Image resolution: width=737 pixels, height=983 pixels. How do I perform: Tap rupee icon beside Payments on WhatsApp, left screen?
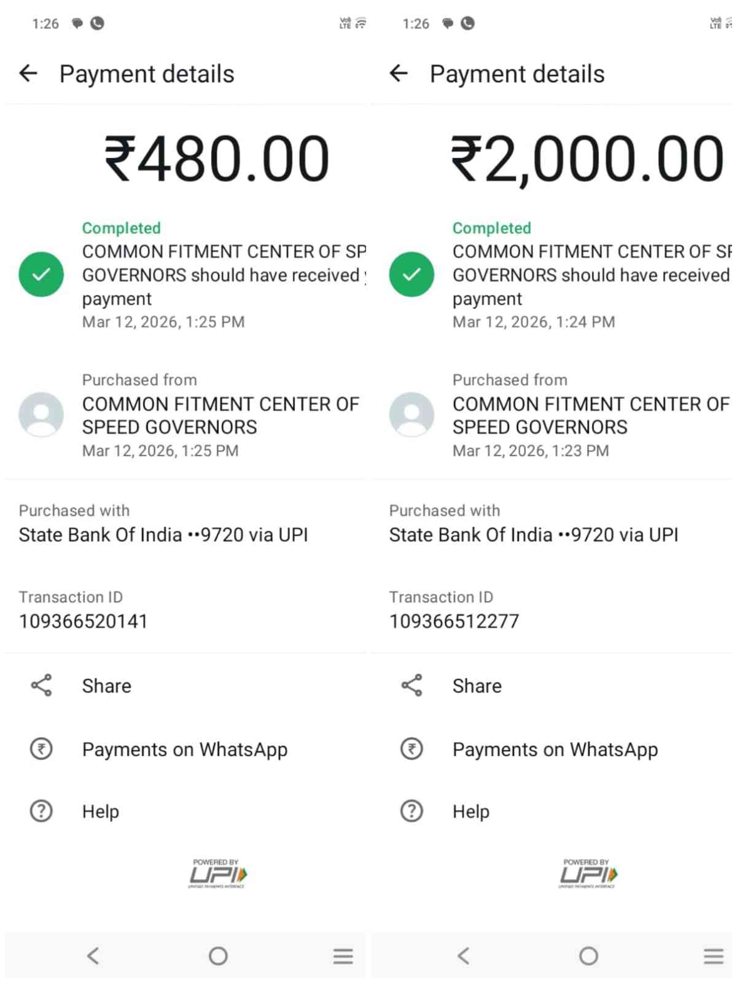coord(41,749)
